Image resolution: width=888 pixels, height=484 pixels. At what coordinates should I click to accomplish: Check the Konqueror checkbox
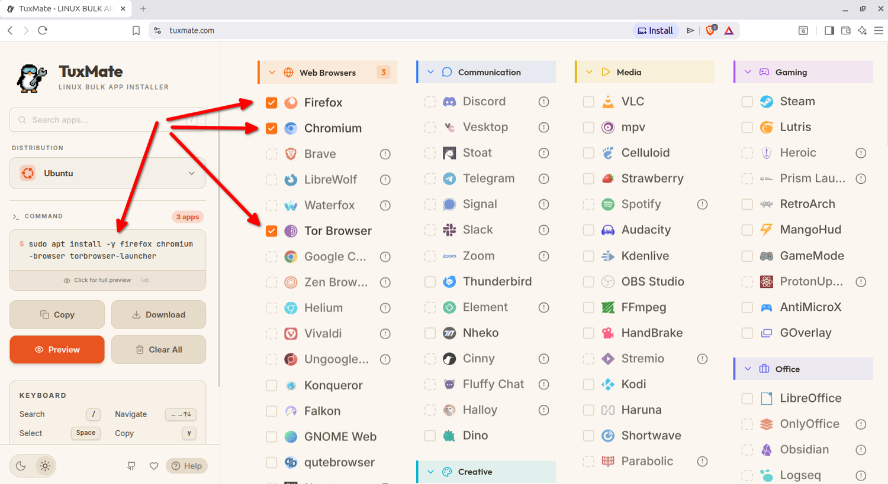pyautogui.click(x=271, y=385)
